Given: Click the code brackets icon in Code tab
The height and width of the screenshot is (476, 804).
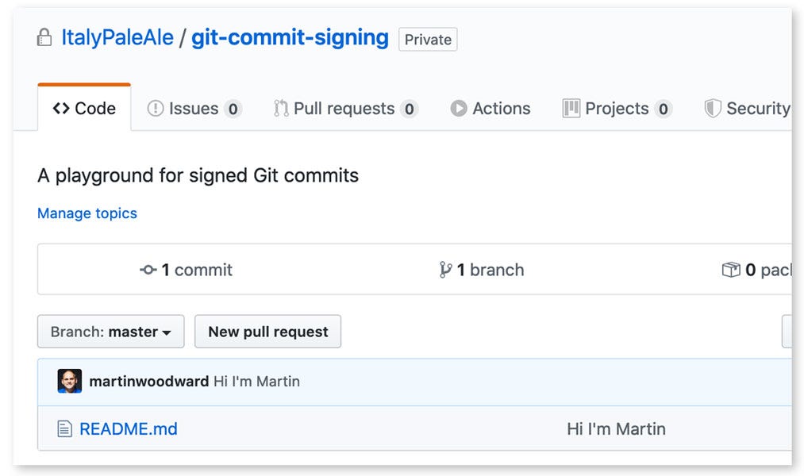Looking at the screenshot, I should (x=61, y=109).
